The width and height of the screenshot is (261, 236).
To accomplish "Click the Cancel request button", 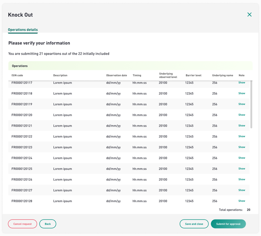I will pyautogui.click(x=22, y=224).
